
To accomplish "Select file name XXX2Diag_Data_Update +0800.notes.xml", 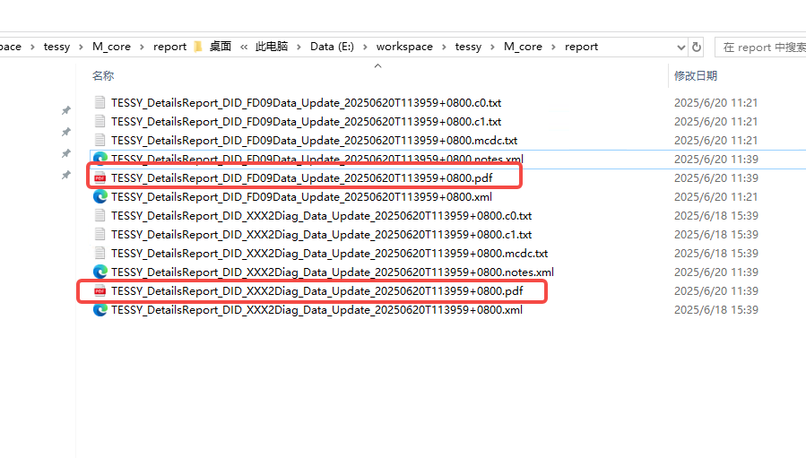I will click(333, 272).
